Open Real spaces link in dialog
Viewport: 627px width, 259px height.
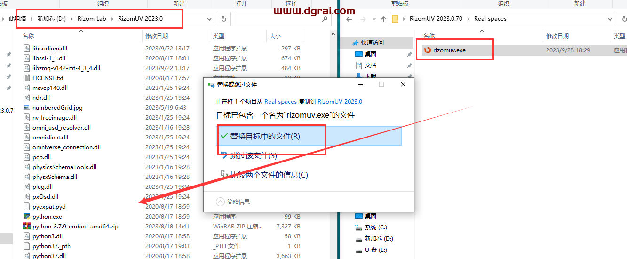click(x=280, y=101)
